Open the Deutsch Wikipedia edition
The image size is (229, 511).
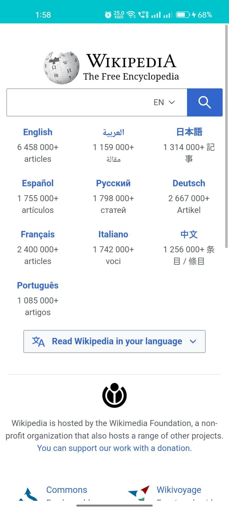189,183
